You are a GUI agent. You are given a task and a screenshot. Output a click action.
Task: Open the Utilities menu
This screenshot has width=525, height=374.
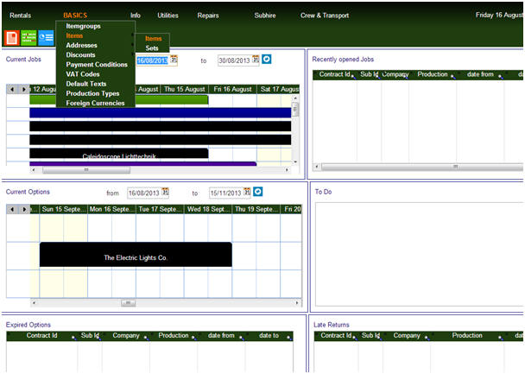tap(168, 16)
